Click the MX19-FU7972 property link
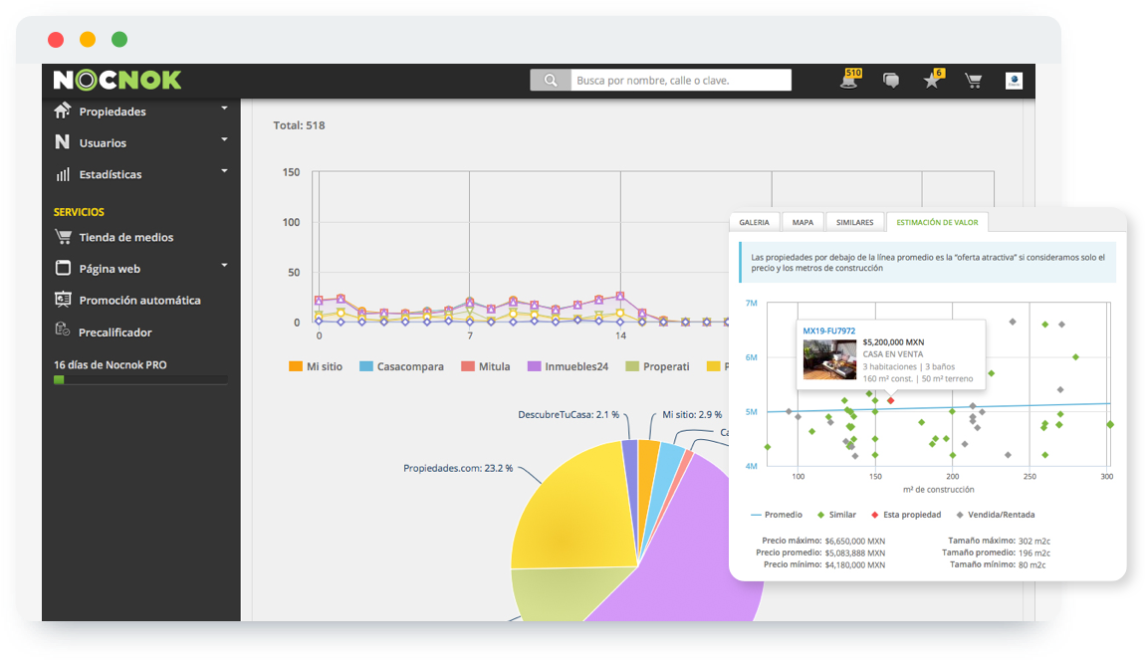The width and height of the screenshot is (1145, 661). (828, 330)
